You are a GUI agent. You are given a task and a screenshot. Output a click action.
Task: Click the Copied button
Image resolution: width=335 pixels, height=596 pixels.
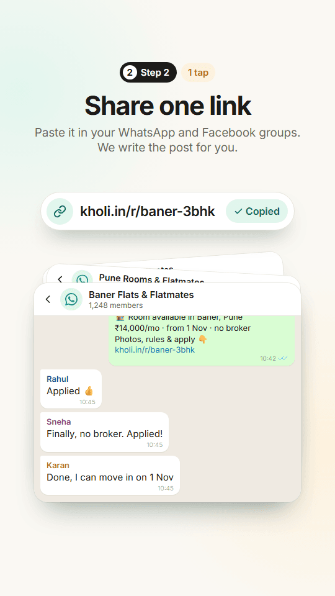pyautogui.click(x=257, y=211)
